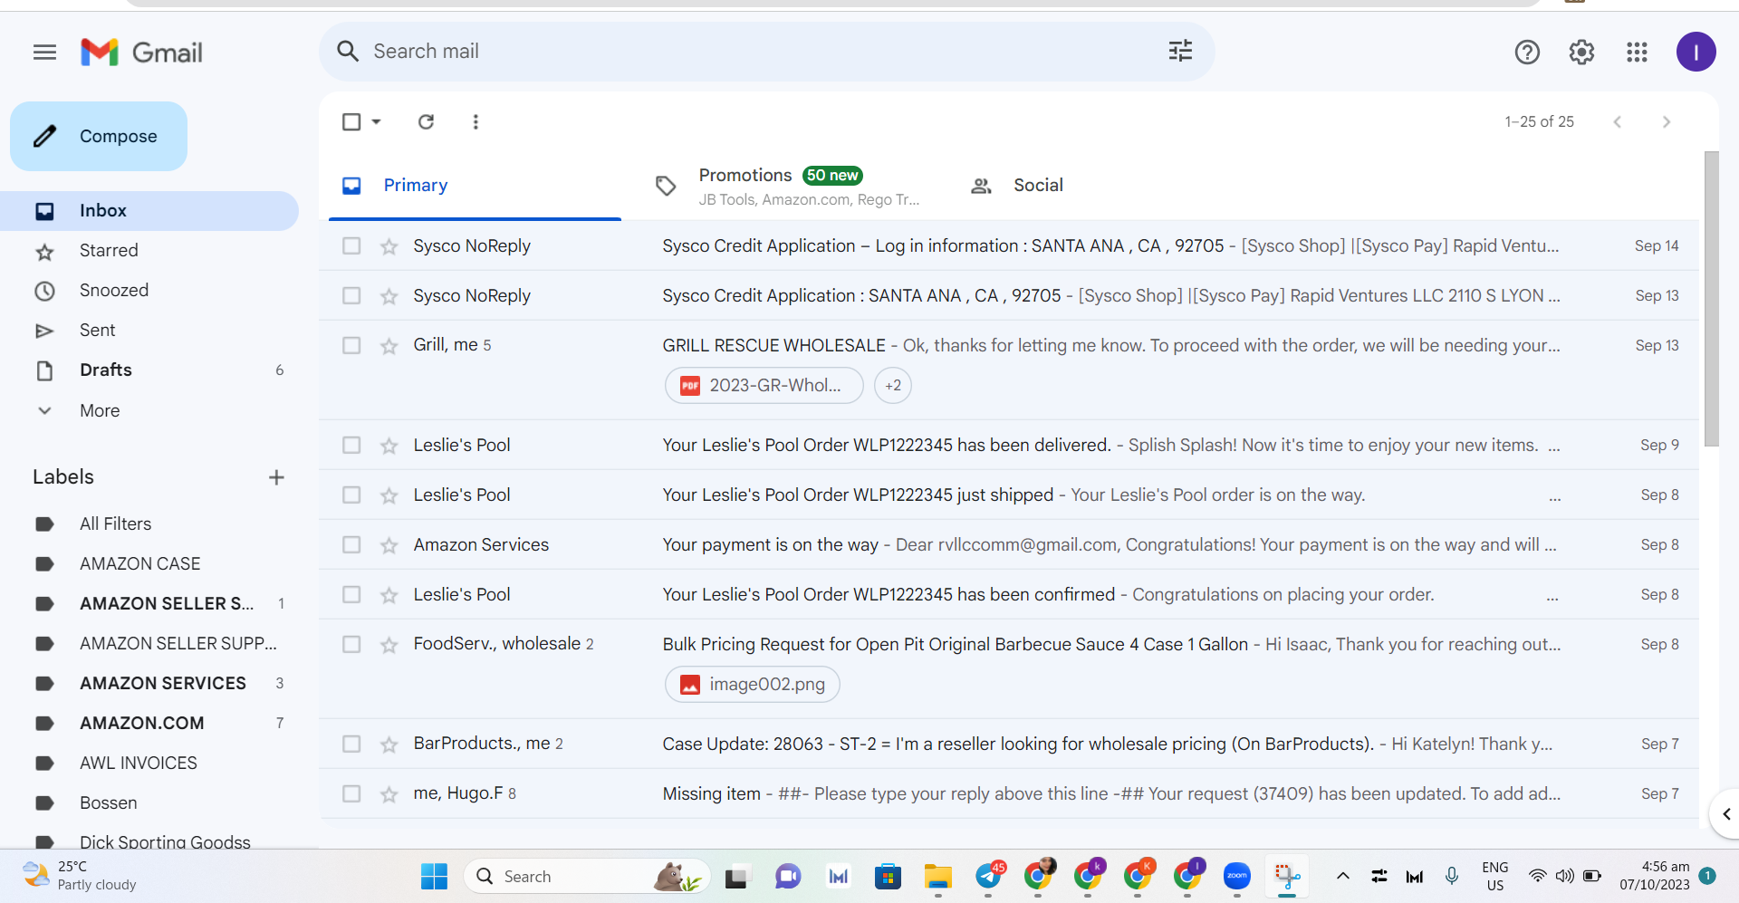Viewport: 1739px width, 903px height.
Task: Star the Grill, me conversation
Action: tap(389, 346)
